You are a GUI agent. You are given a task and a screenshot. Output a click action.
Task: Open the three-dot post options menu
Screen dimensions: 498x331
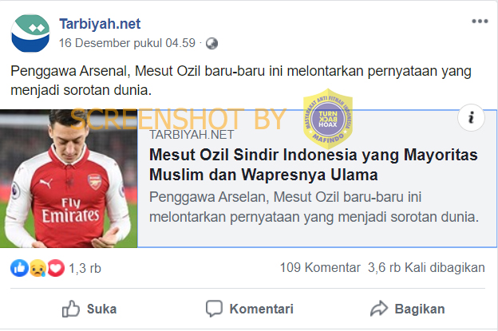pos(479,21)
